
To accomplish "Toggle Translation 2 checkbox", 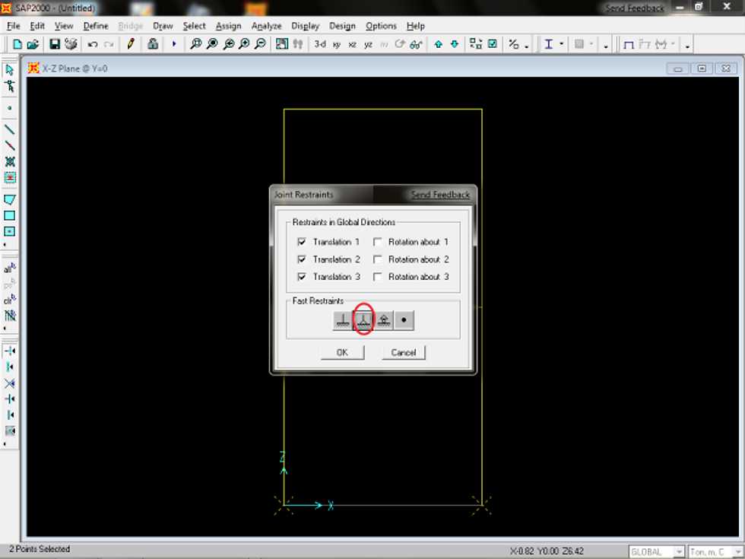I will [x=302, y=259].
